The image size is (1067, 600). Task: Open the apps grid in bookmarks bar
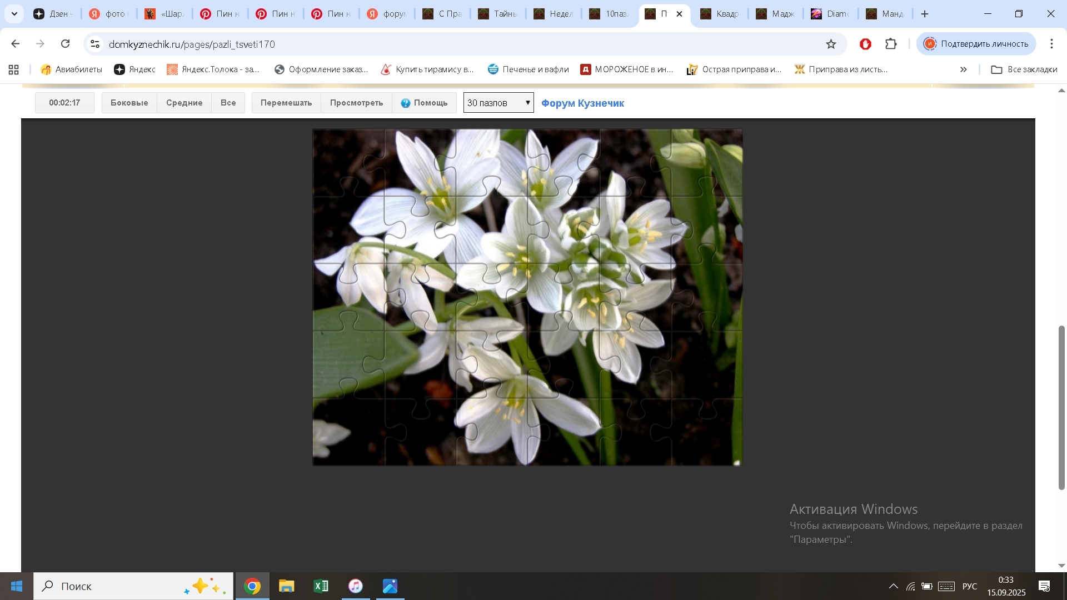coord(14,69)
